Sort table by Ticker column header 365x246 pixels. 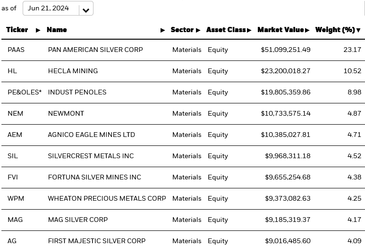[17, 30]
